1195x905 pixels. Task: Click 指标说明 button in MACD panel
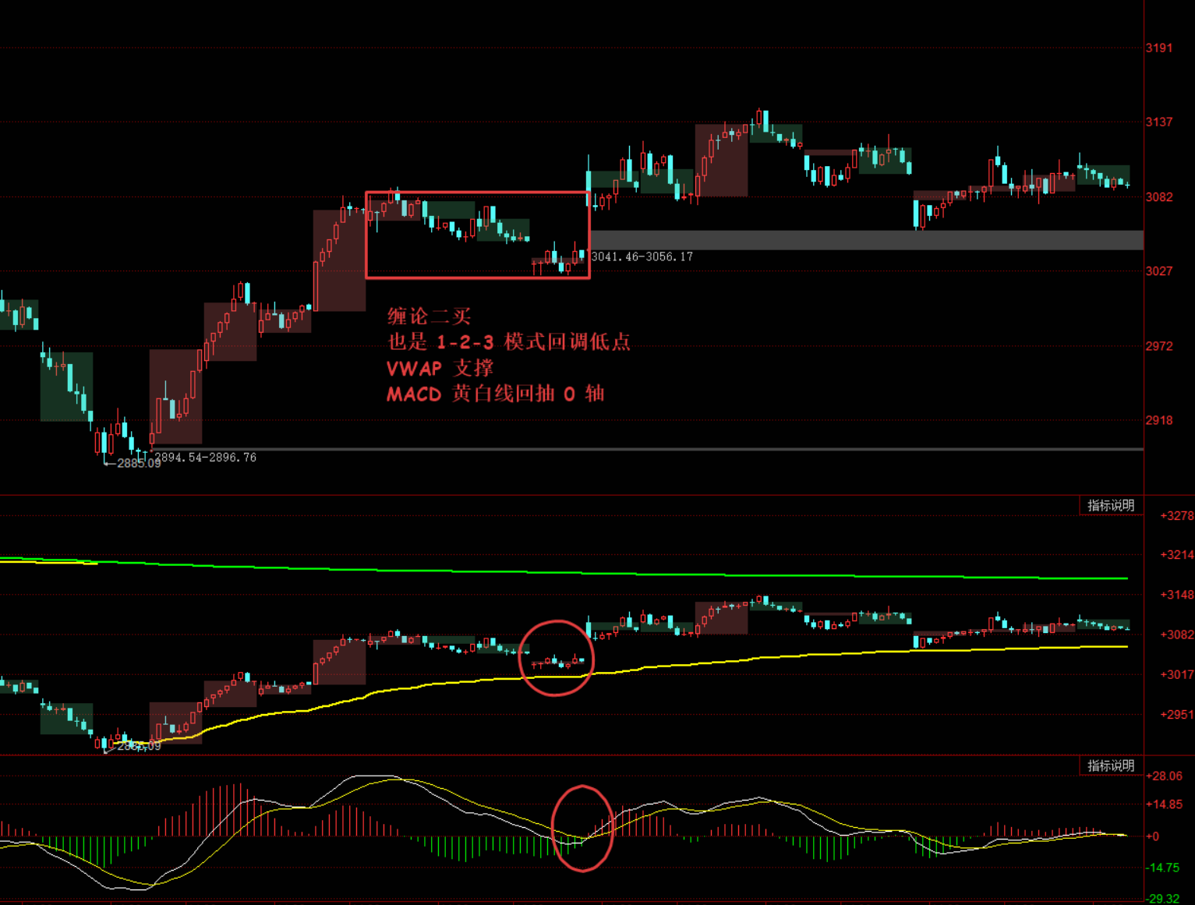click(x=1111, y=765)
